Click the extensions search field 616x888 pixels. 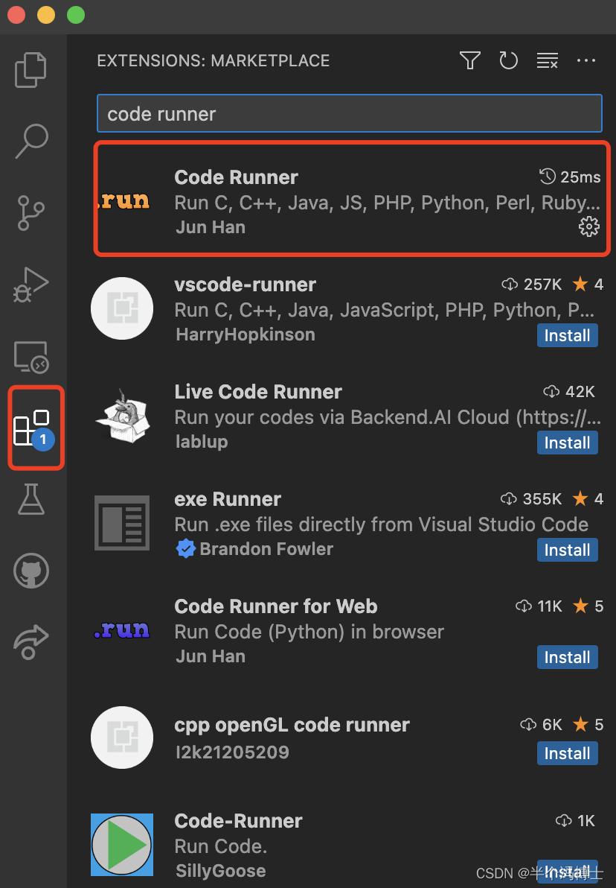click(350, 113)
